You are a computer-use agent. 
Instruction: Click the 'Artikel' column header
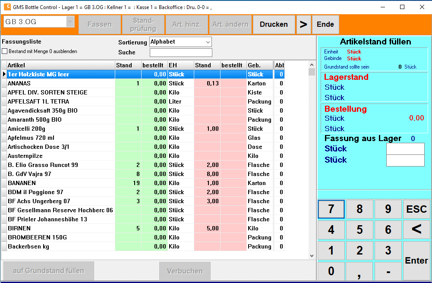tap(60, 65)
